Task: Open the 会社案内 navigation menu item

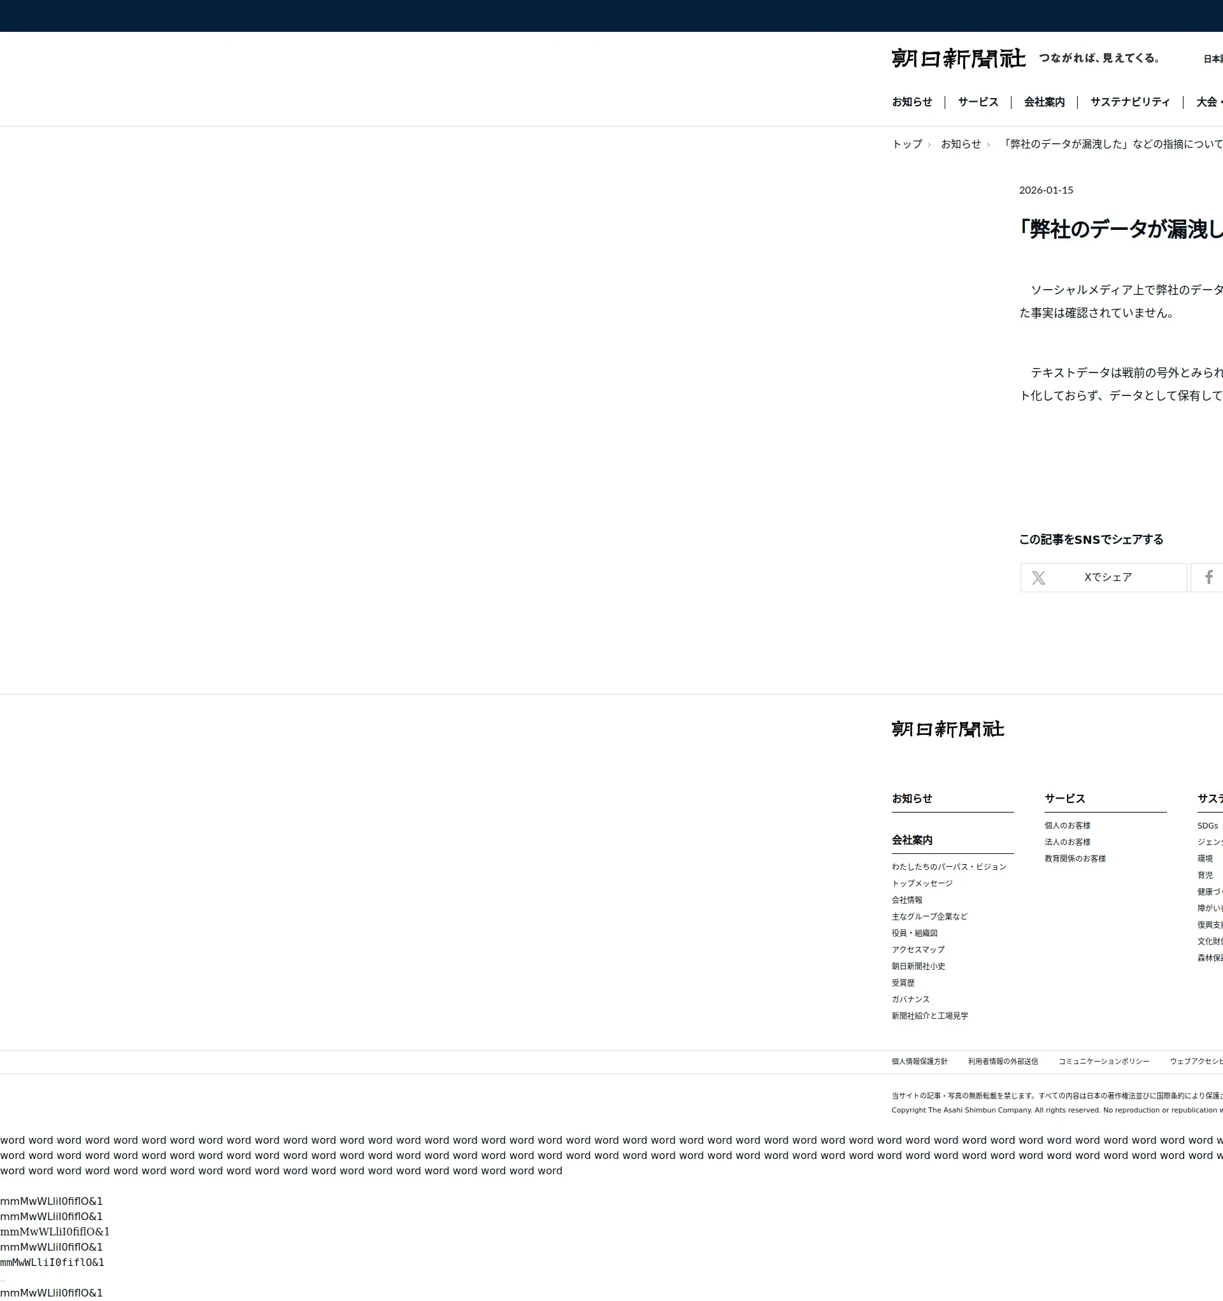Action: click(1044, 102)
